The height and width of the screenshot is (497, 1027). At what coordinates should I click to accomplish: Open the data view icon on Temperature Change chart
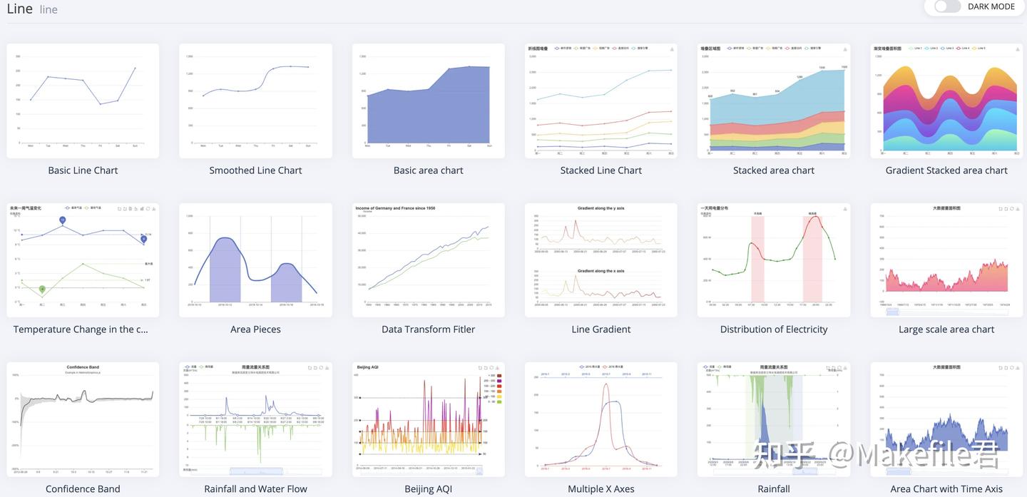131,208
